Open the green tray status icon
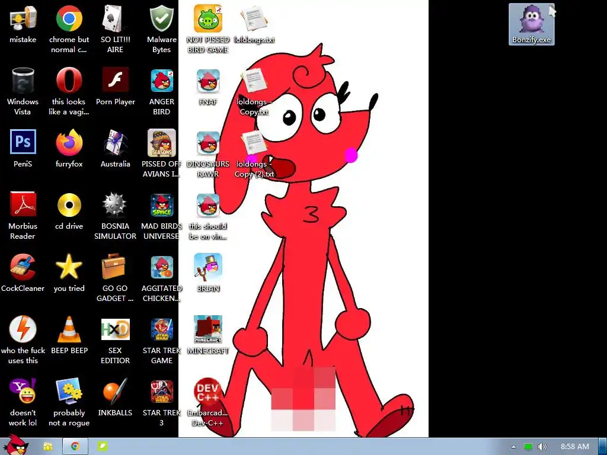Screen dimensions: 607x455 [528, 447]
